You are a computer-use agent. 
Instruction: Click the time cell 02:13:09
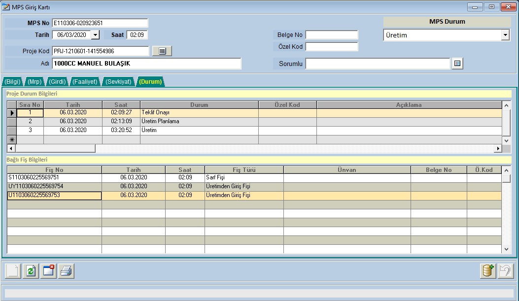pos(121,121)
